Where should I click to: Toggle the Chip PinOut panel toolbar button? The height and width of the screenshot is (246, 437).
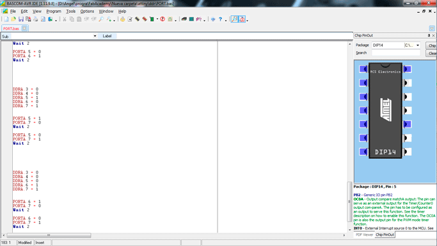point(242,19)
